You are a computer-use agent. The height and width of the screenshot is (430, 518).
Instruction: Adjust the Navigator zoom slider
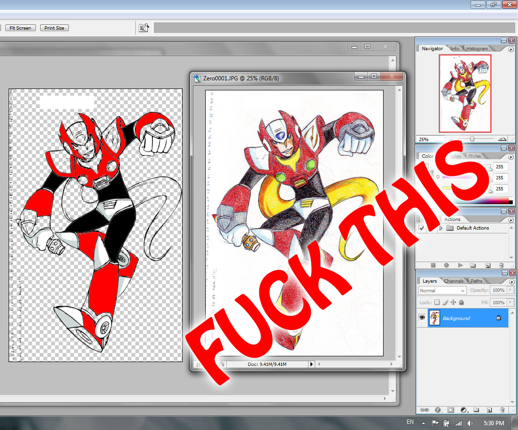point(473,139)
